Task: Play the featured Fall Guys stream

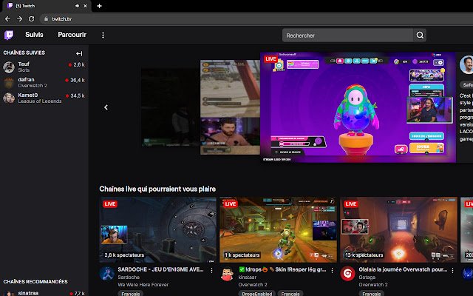Action: [x=358, y=107]
